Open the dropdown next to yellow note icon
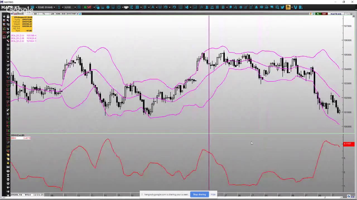 [x=292, y=7]
